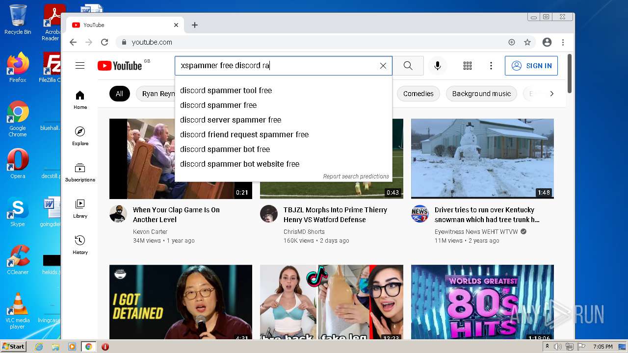Image resolution: width=628 pixels, height=353 pixels.
Task: Open the YouTube settings three-dot menu
Action: pyautogui.click(x=491, y=66)
